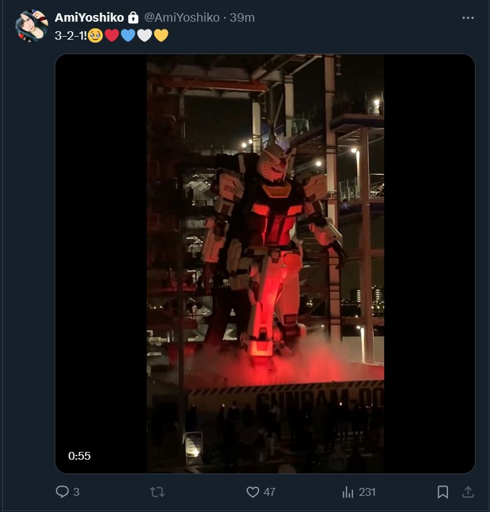Click the red heart emoji
The image size is (490, 512).
112,35
